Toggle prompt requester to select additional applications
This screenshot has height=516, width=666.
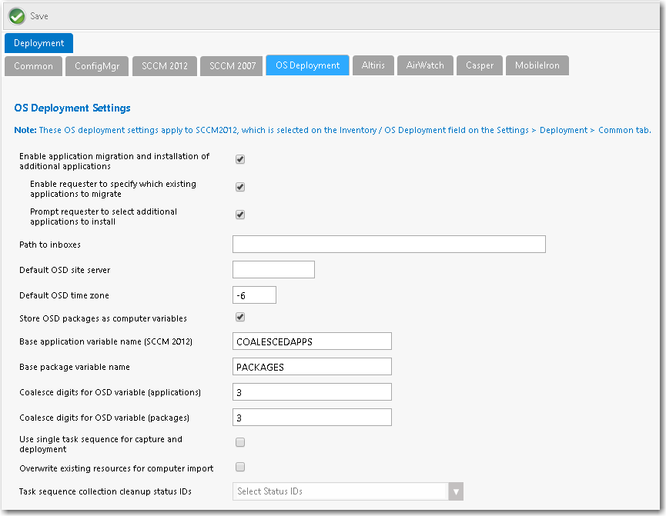[239, 215]
